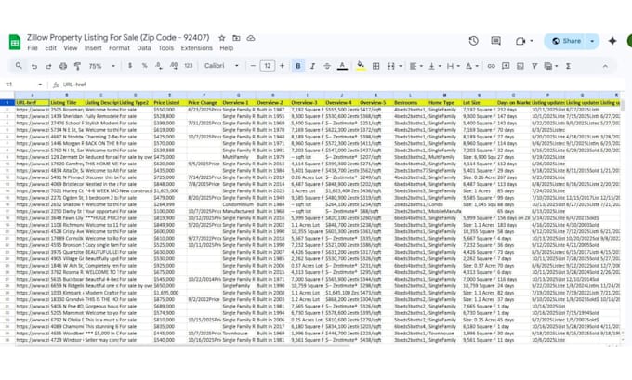The image size is (632, 380).
Task: Open the fill color picker
Action: pyautogui.click(x=361, y=66)
